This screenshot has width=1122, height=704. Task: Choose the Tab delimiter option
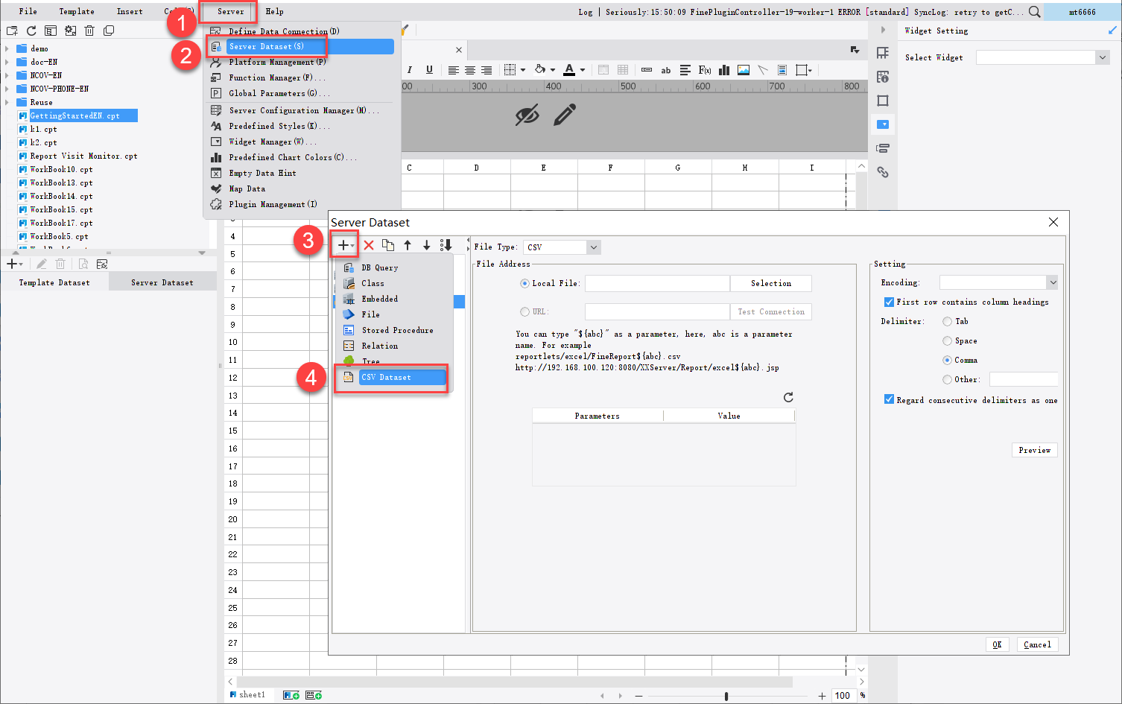tap(947, 321)
